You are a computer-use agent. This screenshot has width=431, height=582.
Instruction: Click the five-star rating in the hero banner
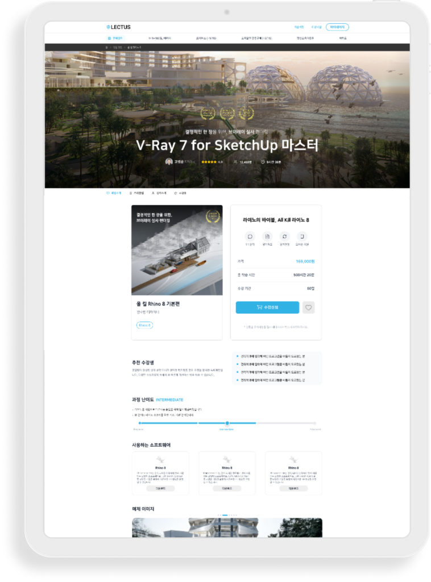tap(209, 162)
